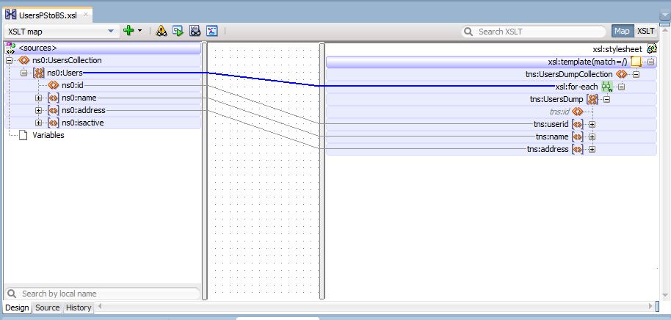This screenshot has height=320, width=671.
Task: Collapse the ns0:UsersCollection node
Action: pos(10,61)
